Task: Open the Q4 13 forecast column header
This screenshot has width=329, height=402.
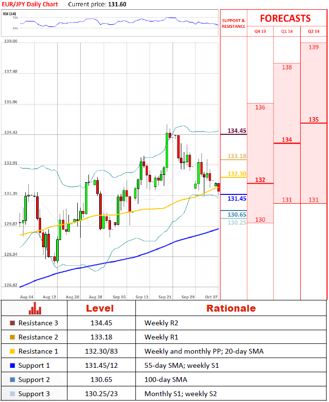Action: click(260, 31)
